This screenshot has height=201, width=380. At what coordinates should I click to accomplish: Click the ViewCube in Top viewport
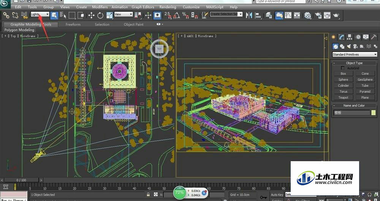click(159, 49)
